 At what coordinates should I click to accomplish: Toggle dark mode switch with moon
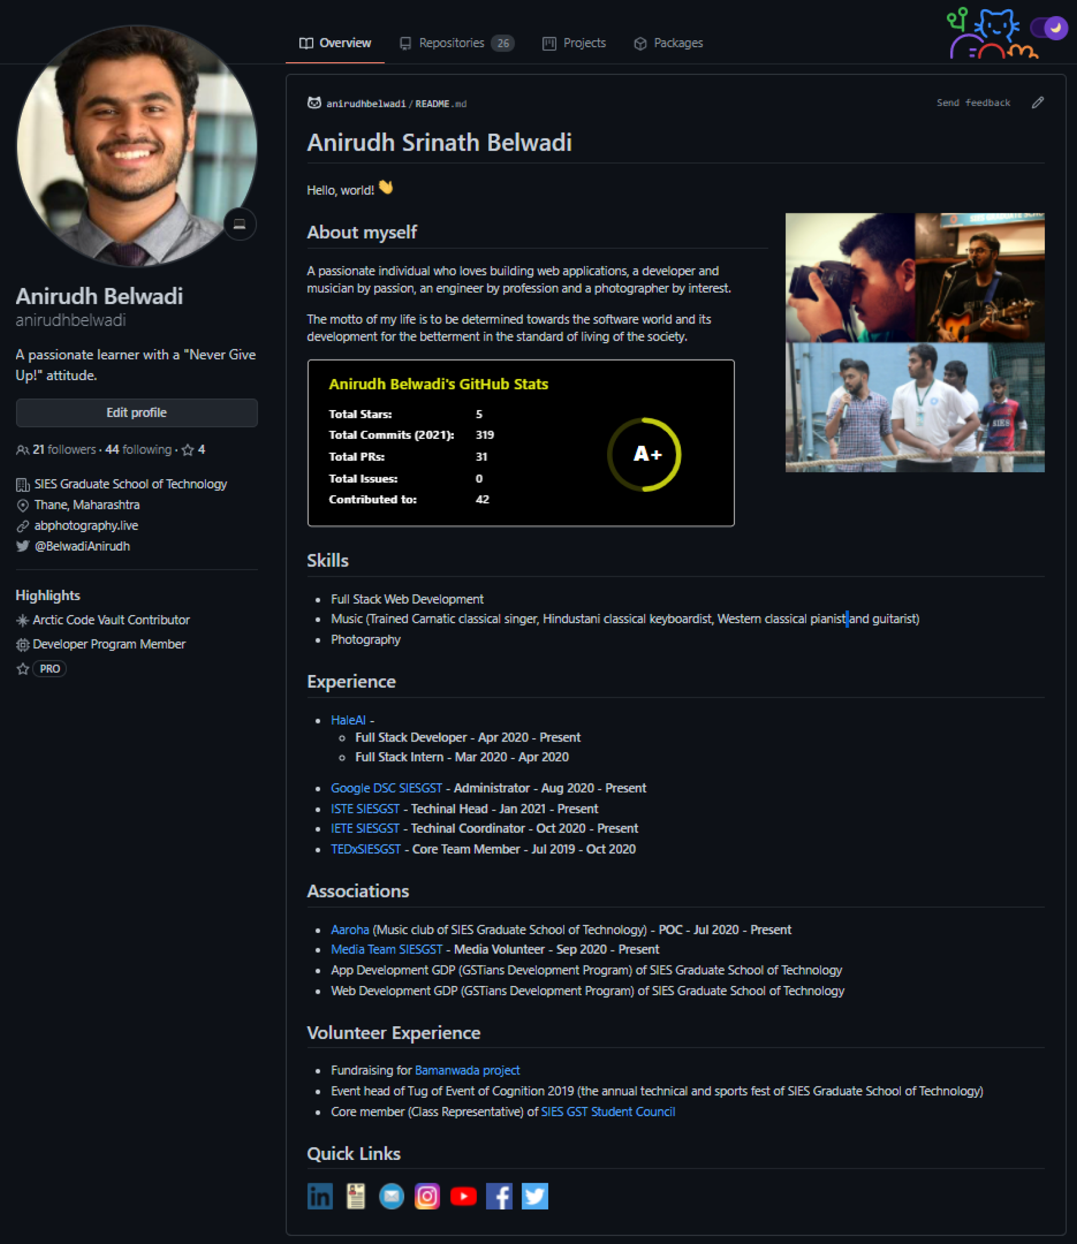click(1049, 28)
